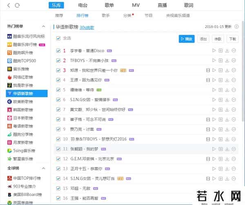Image resolution: width=245 pixels, height=205 pixels.
Task: Uncheck song 1 李宇春 checkbox
Action: (58, 51)
